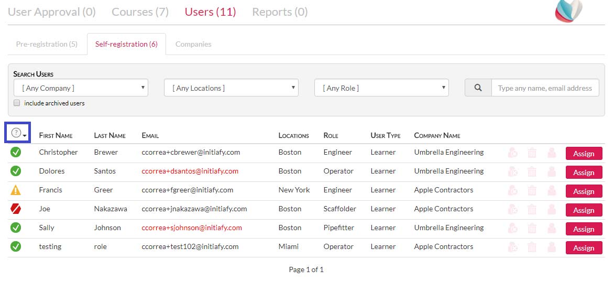This screenshot has height=281, width=614.
Task: Open the ccorrea+sjohnson@initiafy.com email link
Action: point(192,228)
